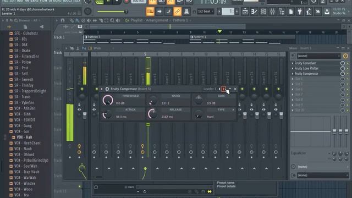Open the mixer input (none) dropdown
Screen dimensions: 352x198
(318, 56)
